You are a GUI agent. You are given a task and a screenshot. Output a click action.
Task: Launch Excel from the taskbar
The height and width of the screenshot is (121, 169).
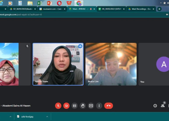point(40,3)
